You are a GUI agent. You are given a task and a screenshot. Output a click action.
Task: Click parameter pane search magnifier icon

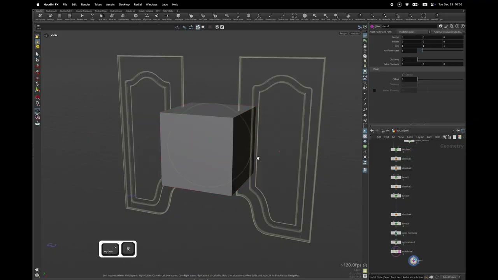pos(452,26)
